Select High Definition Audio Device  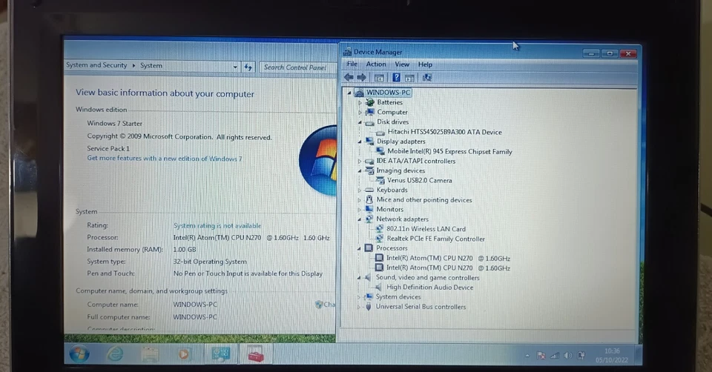tap(429, 288)
